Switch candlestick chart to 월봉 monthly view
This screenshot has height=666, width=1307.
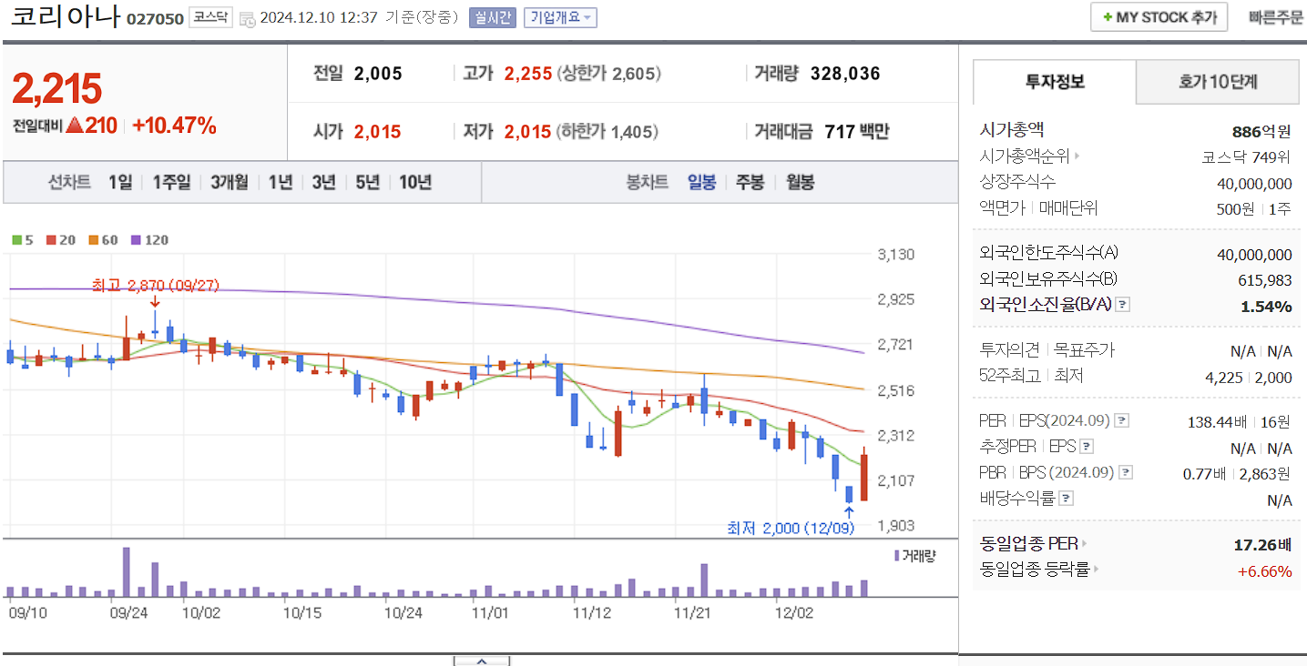[799, 182]
